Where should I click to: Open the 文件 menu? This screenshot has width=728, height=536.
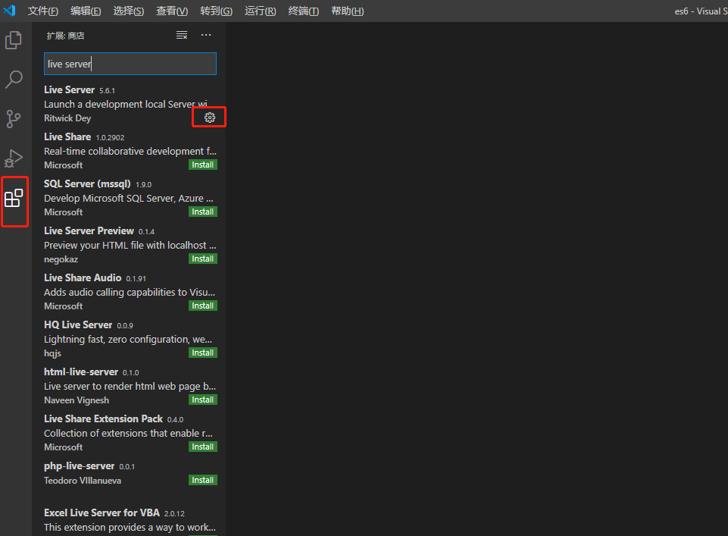pyautogui.click(x=42, y=11)
